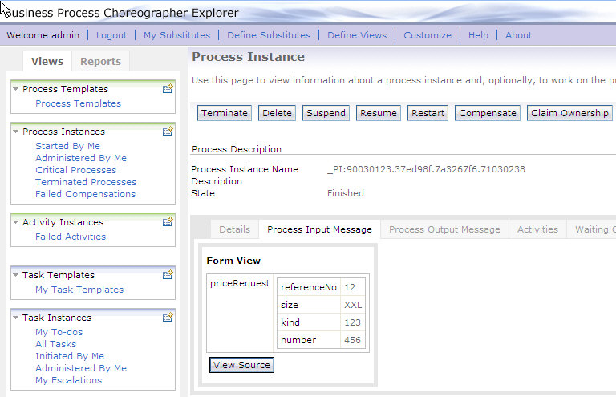
Task: Open the All Tasks view
Action: (x=56, y=344)
